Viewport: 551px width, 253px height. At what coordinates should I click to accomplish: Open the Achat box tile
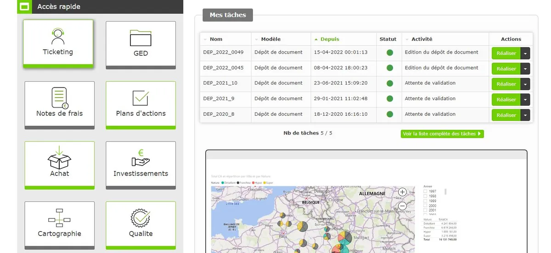click(59, 165)
